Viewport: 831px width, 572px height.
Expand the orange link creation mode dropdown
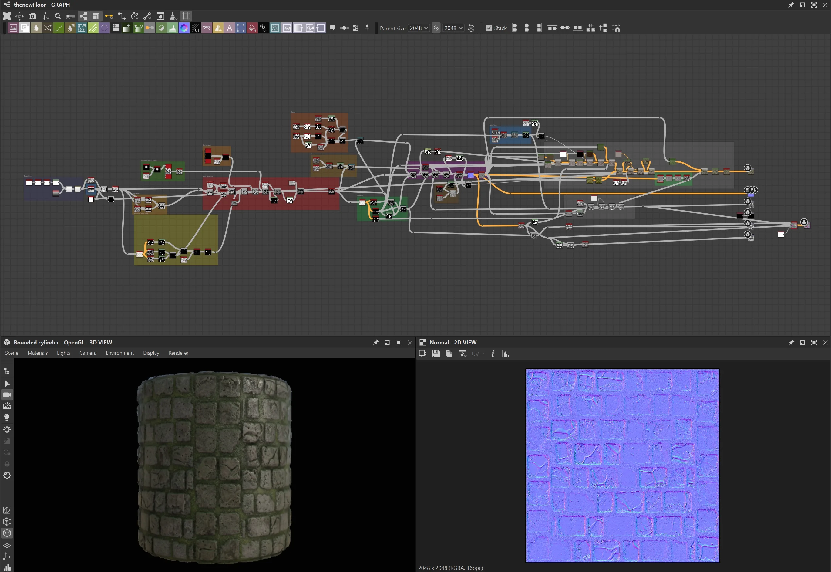[x=109, y=16]
